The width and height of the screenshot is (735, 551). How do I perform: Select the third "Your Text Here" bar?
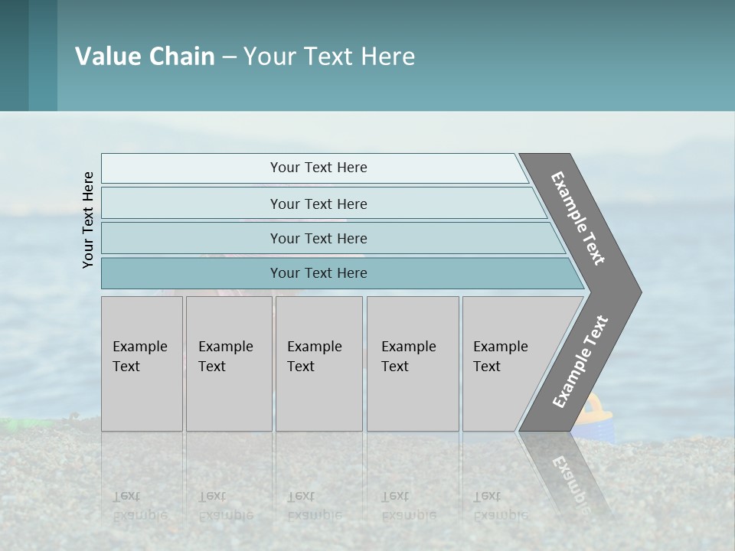click(x=318, y=238)
